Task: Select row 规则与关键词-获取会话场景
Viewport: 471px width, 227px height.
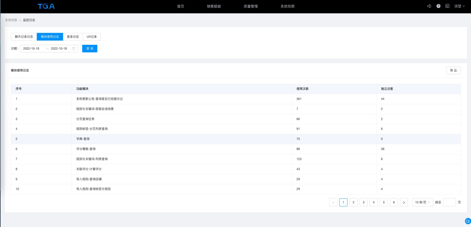Action: coord(236,109)
